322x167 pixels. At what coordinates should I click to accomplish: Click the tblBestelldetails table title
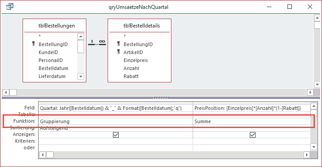tap(141, 26)
